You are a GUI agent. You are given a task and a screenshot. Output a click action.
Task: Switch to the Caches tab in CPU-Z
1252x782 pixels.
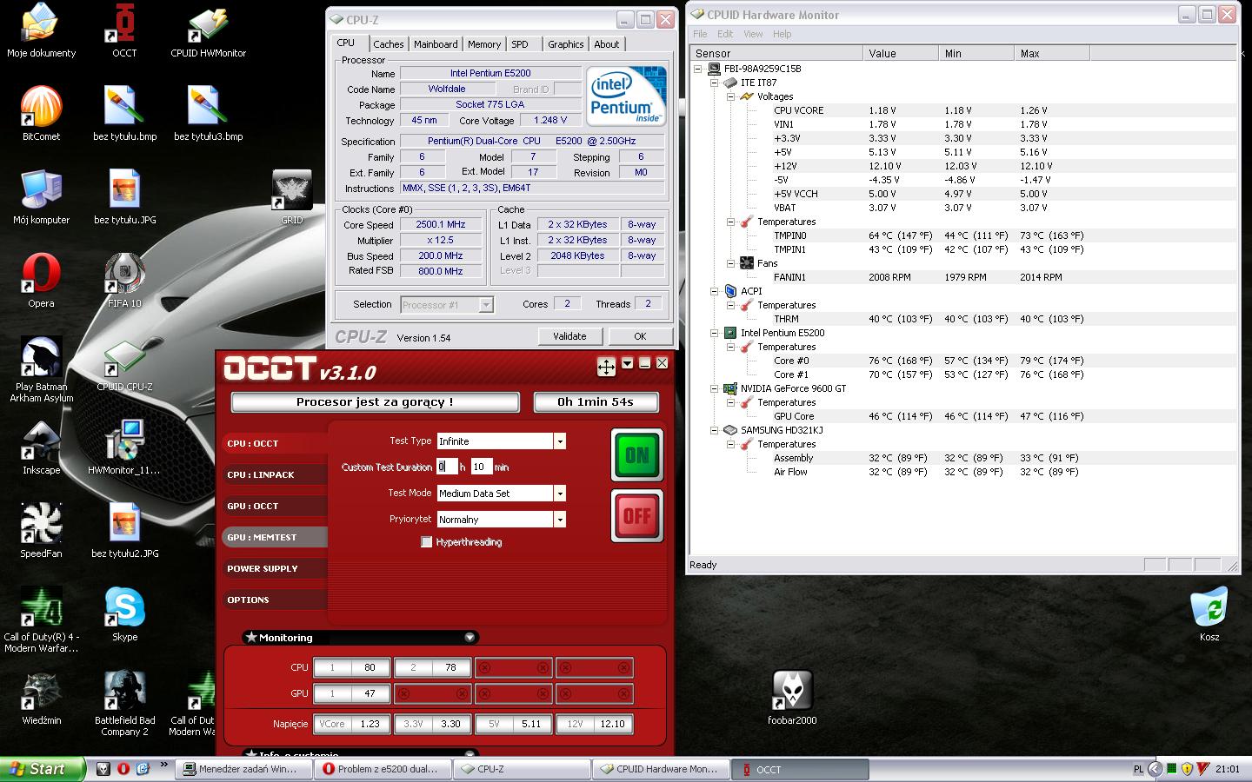[x=388, y=44]
